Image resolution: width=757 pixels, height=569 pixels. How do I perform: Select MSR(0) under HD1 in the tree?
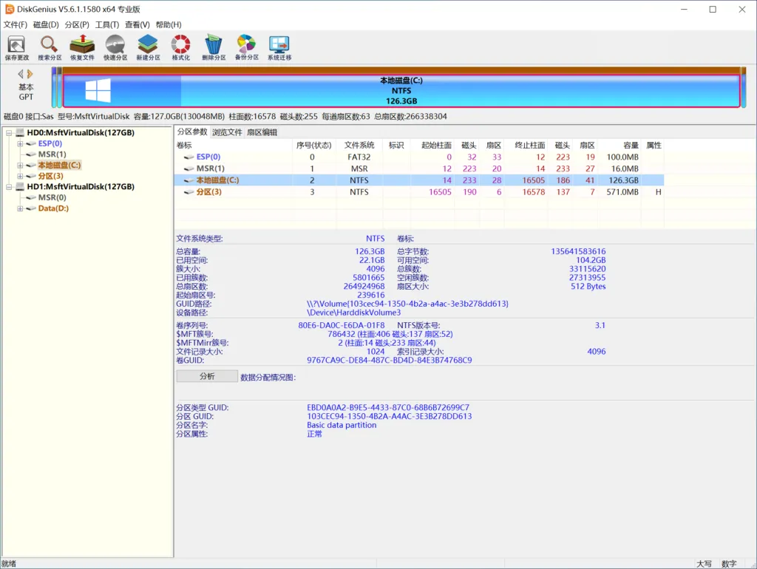click(x=52, y=197)
